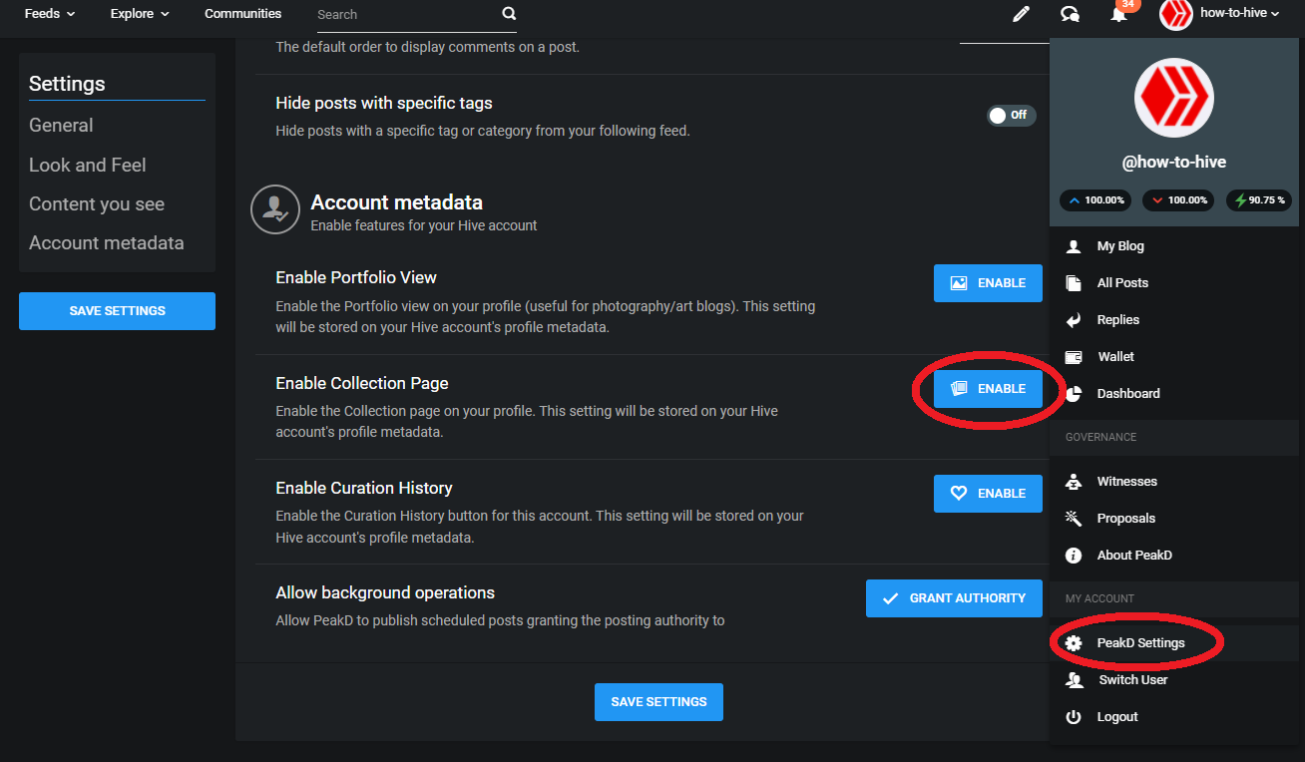Click the Hive avatar in top bar
Viewport: 1305px width, 762px height.
pos(1176,14)
